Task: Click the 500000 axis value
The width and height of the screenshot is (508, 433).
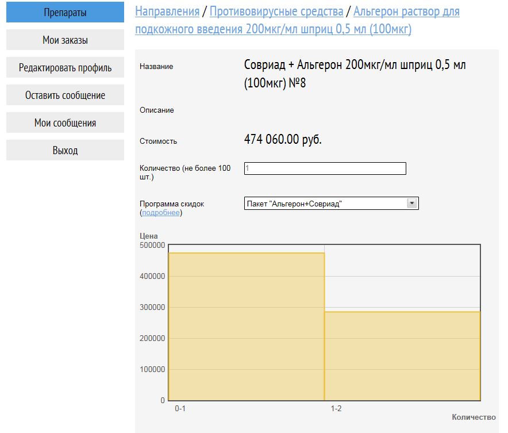Action: click(x=152, y=246)
